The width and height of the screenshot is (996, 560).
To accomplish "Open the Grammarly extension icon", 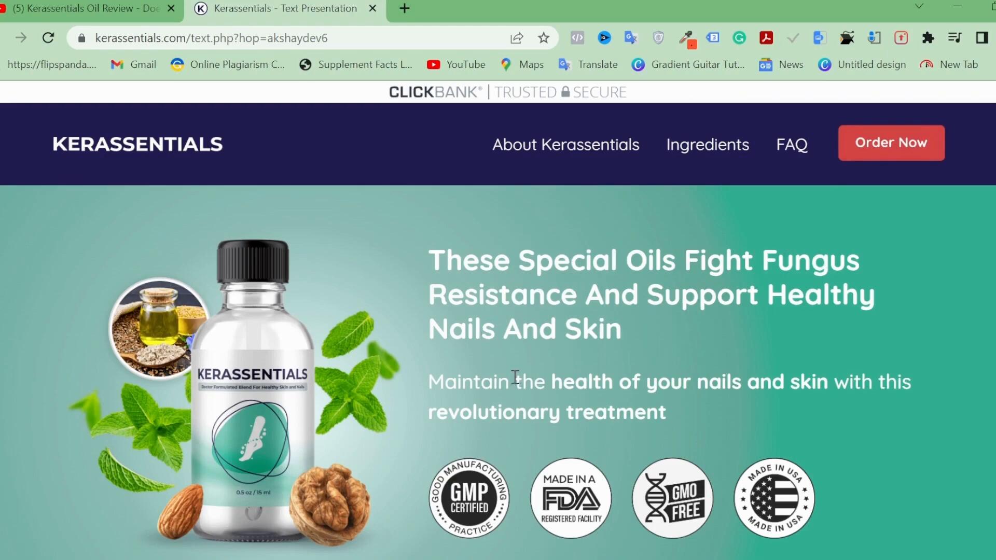I will [739, 37].
